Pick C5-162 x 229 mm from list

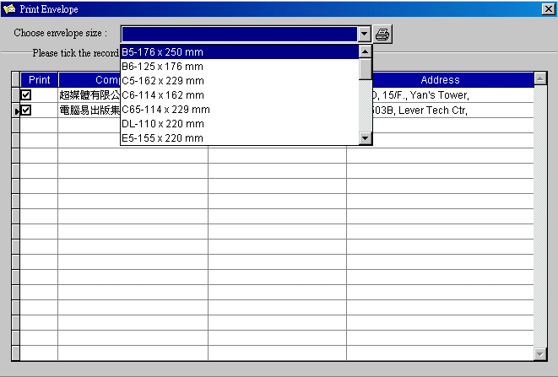(239, 81)
